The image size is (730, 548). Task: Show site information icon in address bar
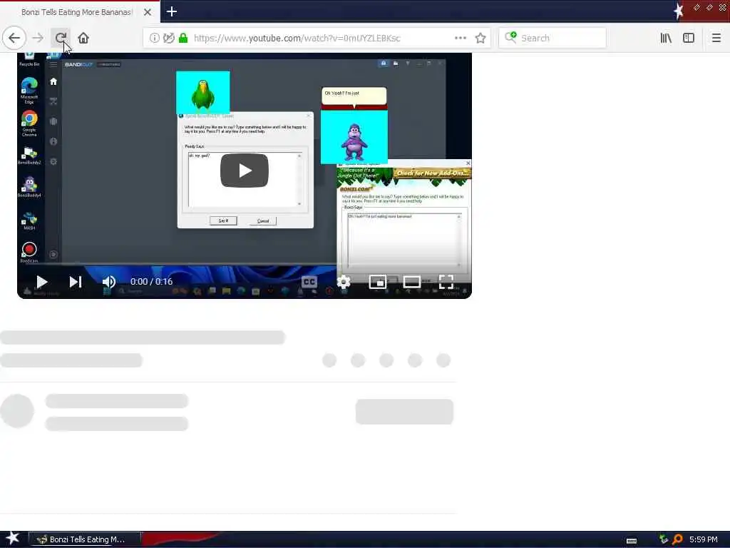[154, 38]
